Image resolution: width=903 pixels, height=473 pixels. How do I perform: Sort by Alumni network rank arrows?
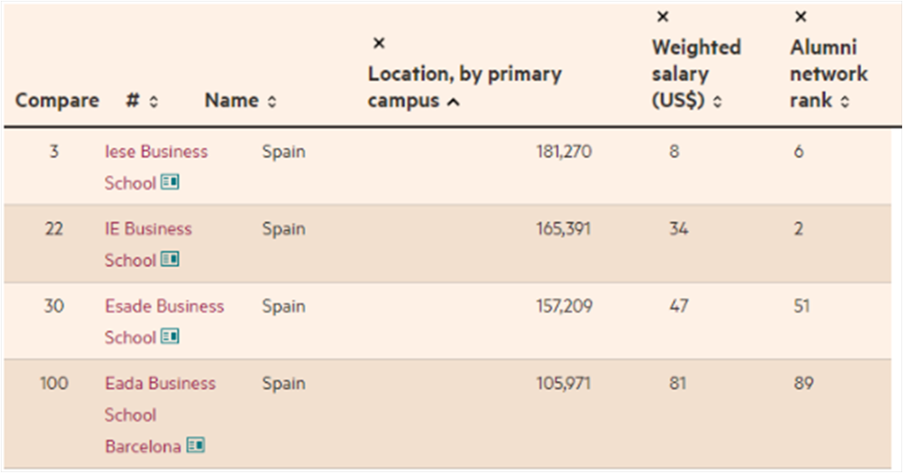coord(844,102)
